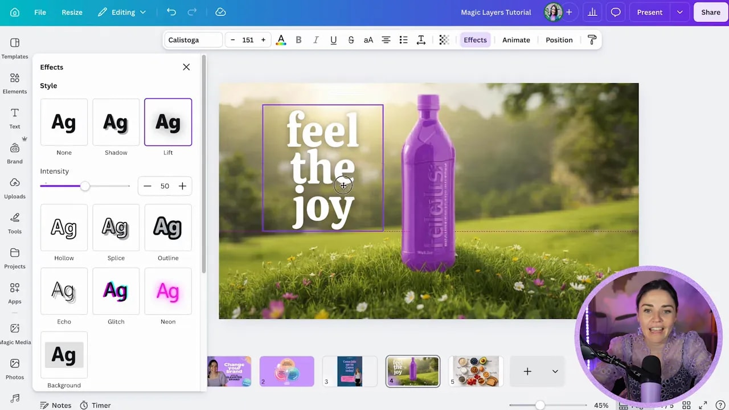The image size is (729, 410).
Task: Open the Editing mode dropdown
Action: coord(122,12)
